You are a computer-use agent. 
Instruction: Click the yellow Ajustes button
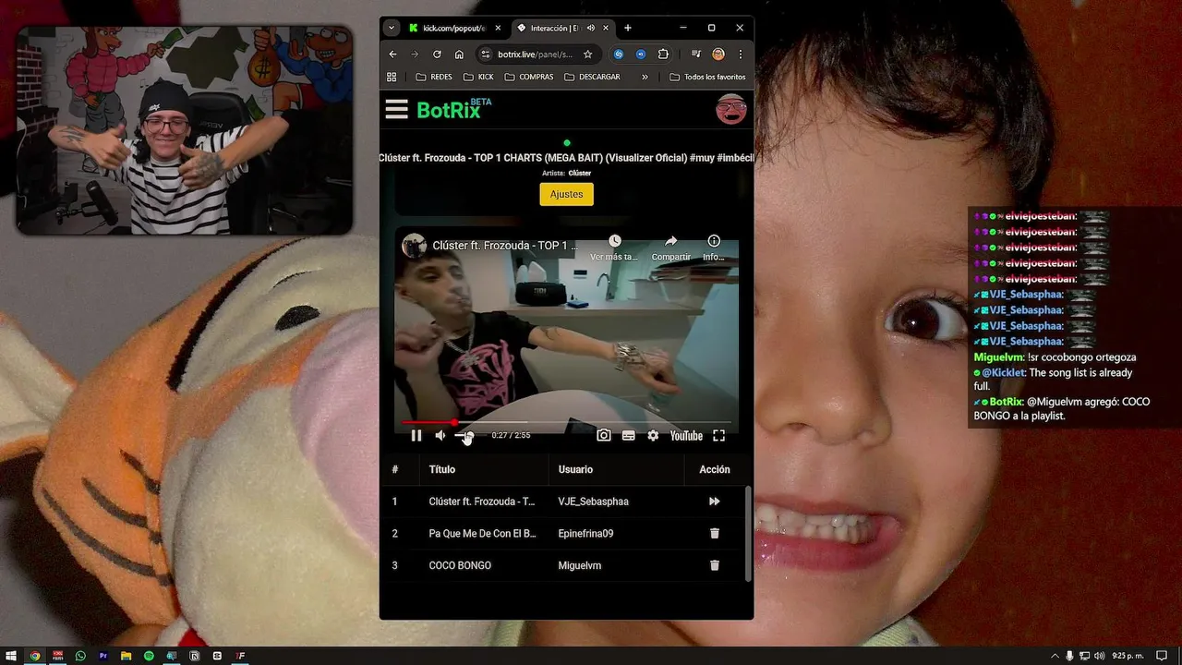[x=566, y=194]
